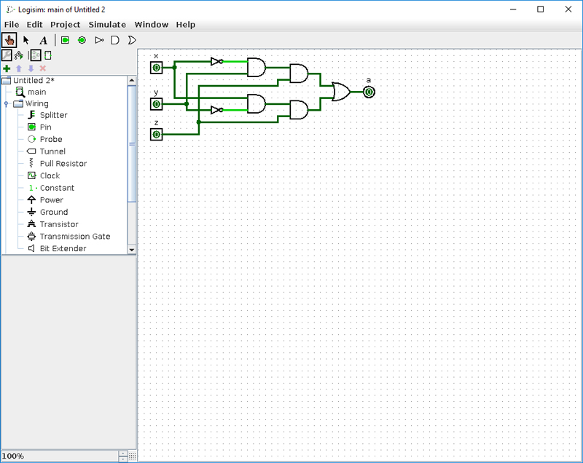Toggle the z input pin state
Screen dimensions: 583x463
[156, 132]
